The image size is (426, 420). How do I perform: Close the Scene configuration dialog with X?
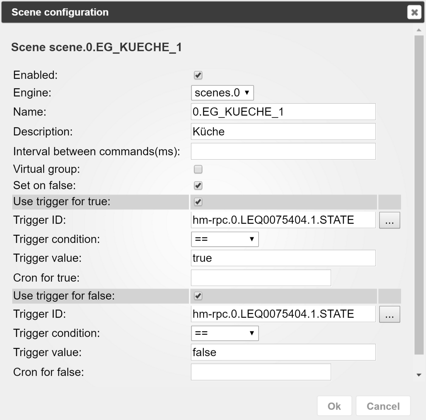click(x=414, y=12)
